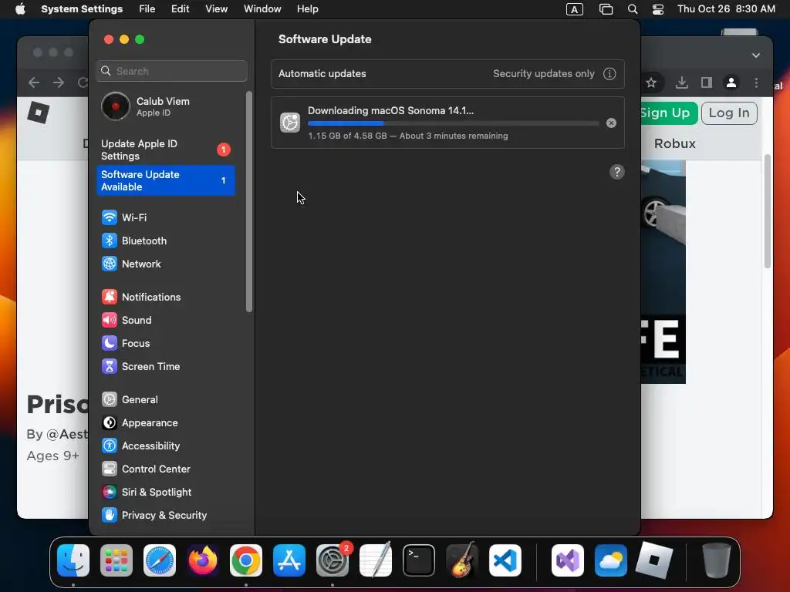Launch Roblox from the Dock
790x592 pixels.
[654, 560]
